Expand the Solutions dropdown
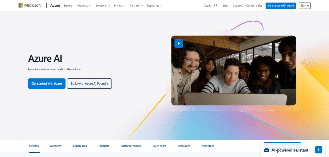Image resolution: width=329 pixels, height=157 pixels. tap(102, 6)
